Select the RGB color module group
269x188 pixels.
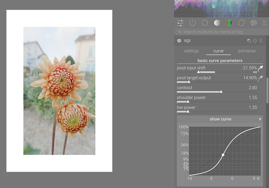point(229,23)
